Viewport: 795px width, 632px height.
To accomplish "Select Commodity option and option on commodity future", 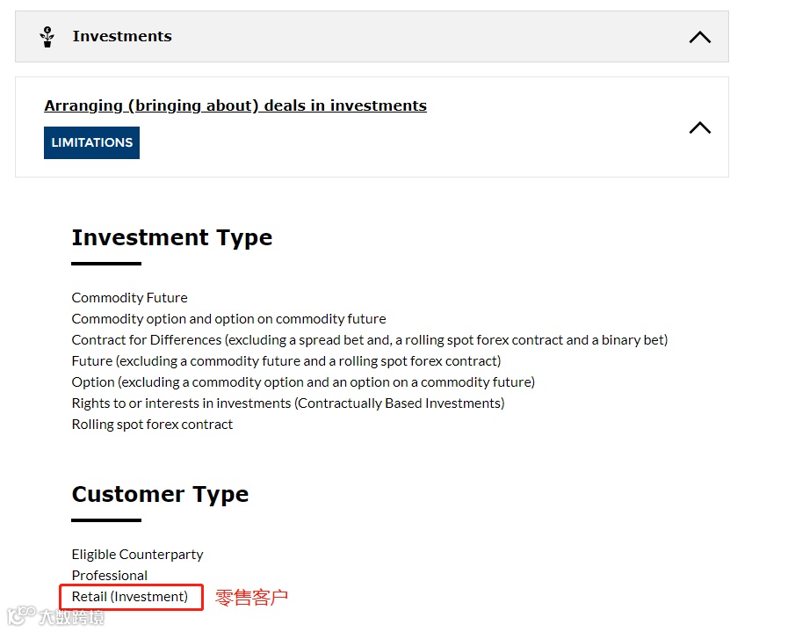I will coord(228,319).
